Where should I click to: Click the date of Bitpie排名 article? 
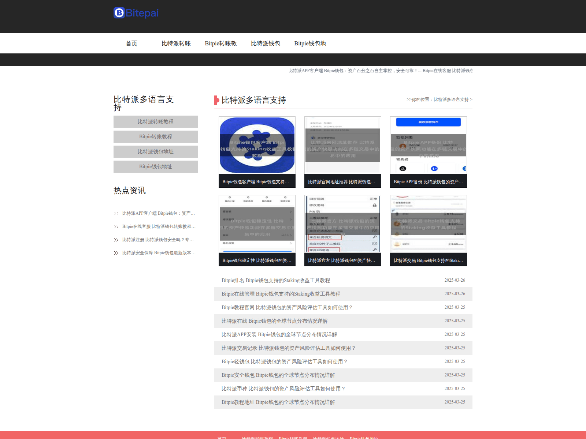point(455,280)
